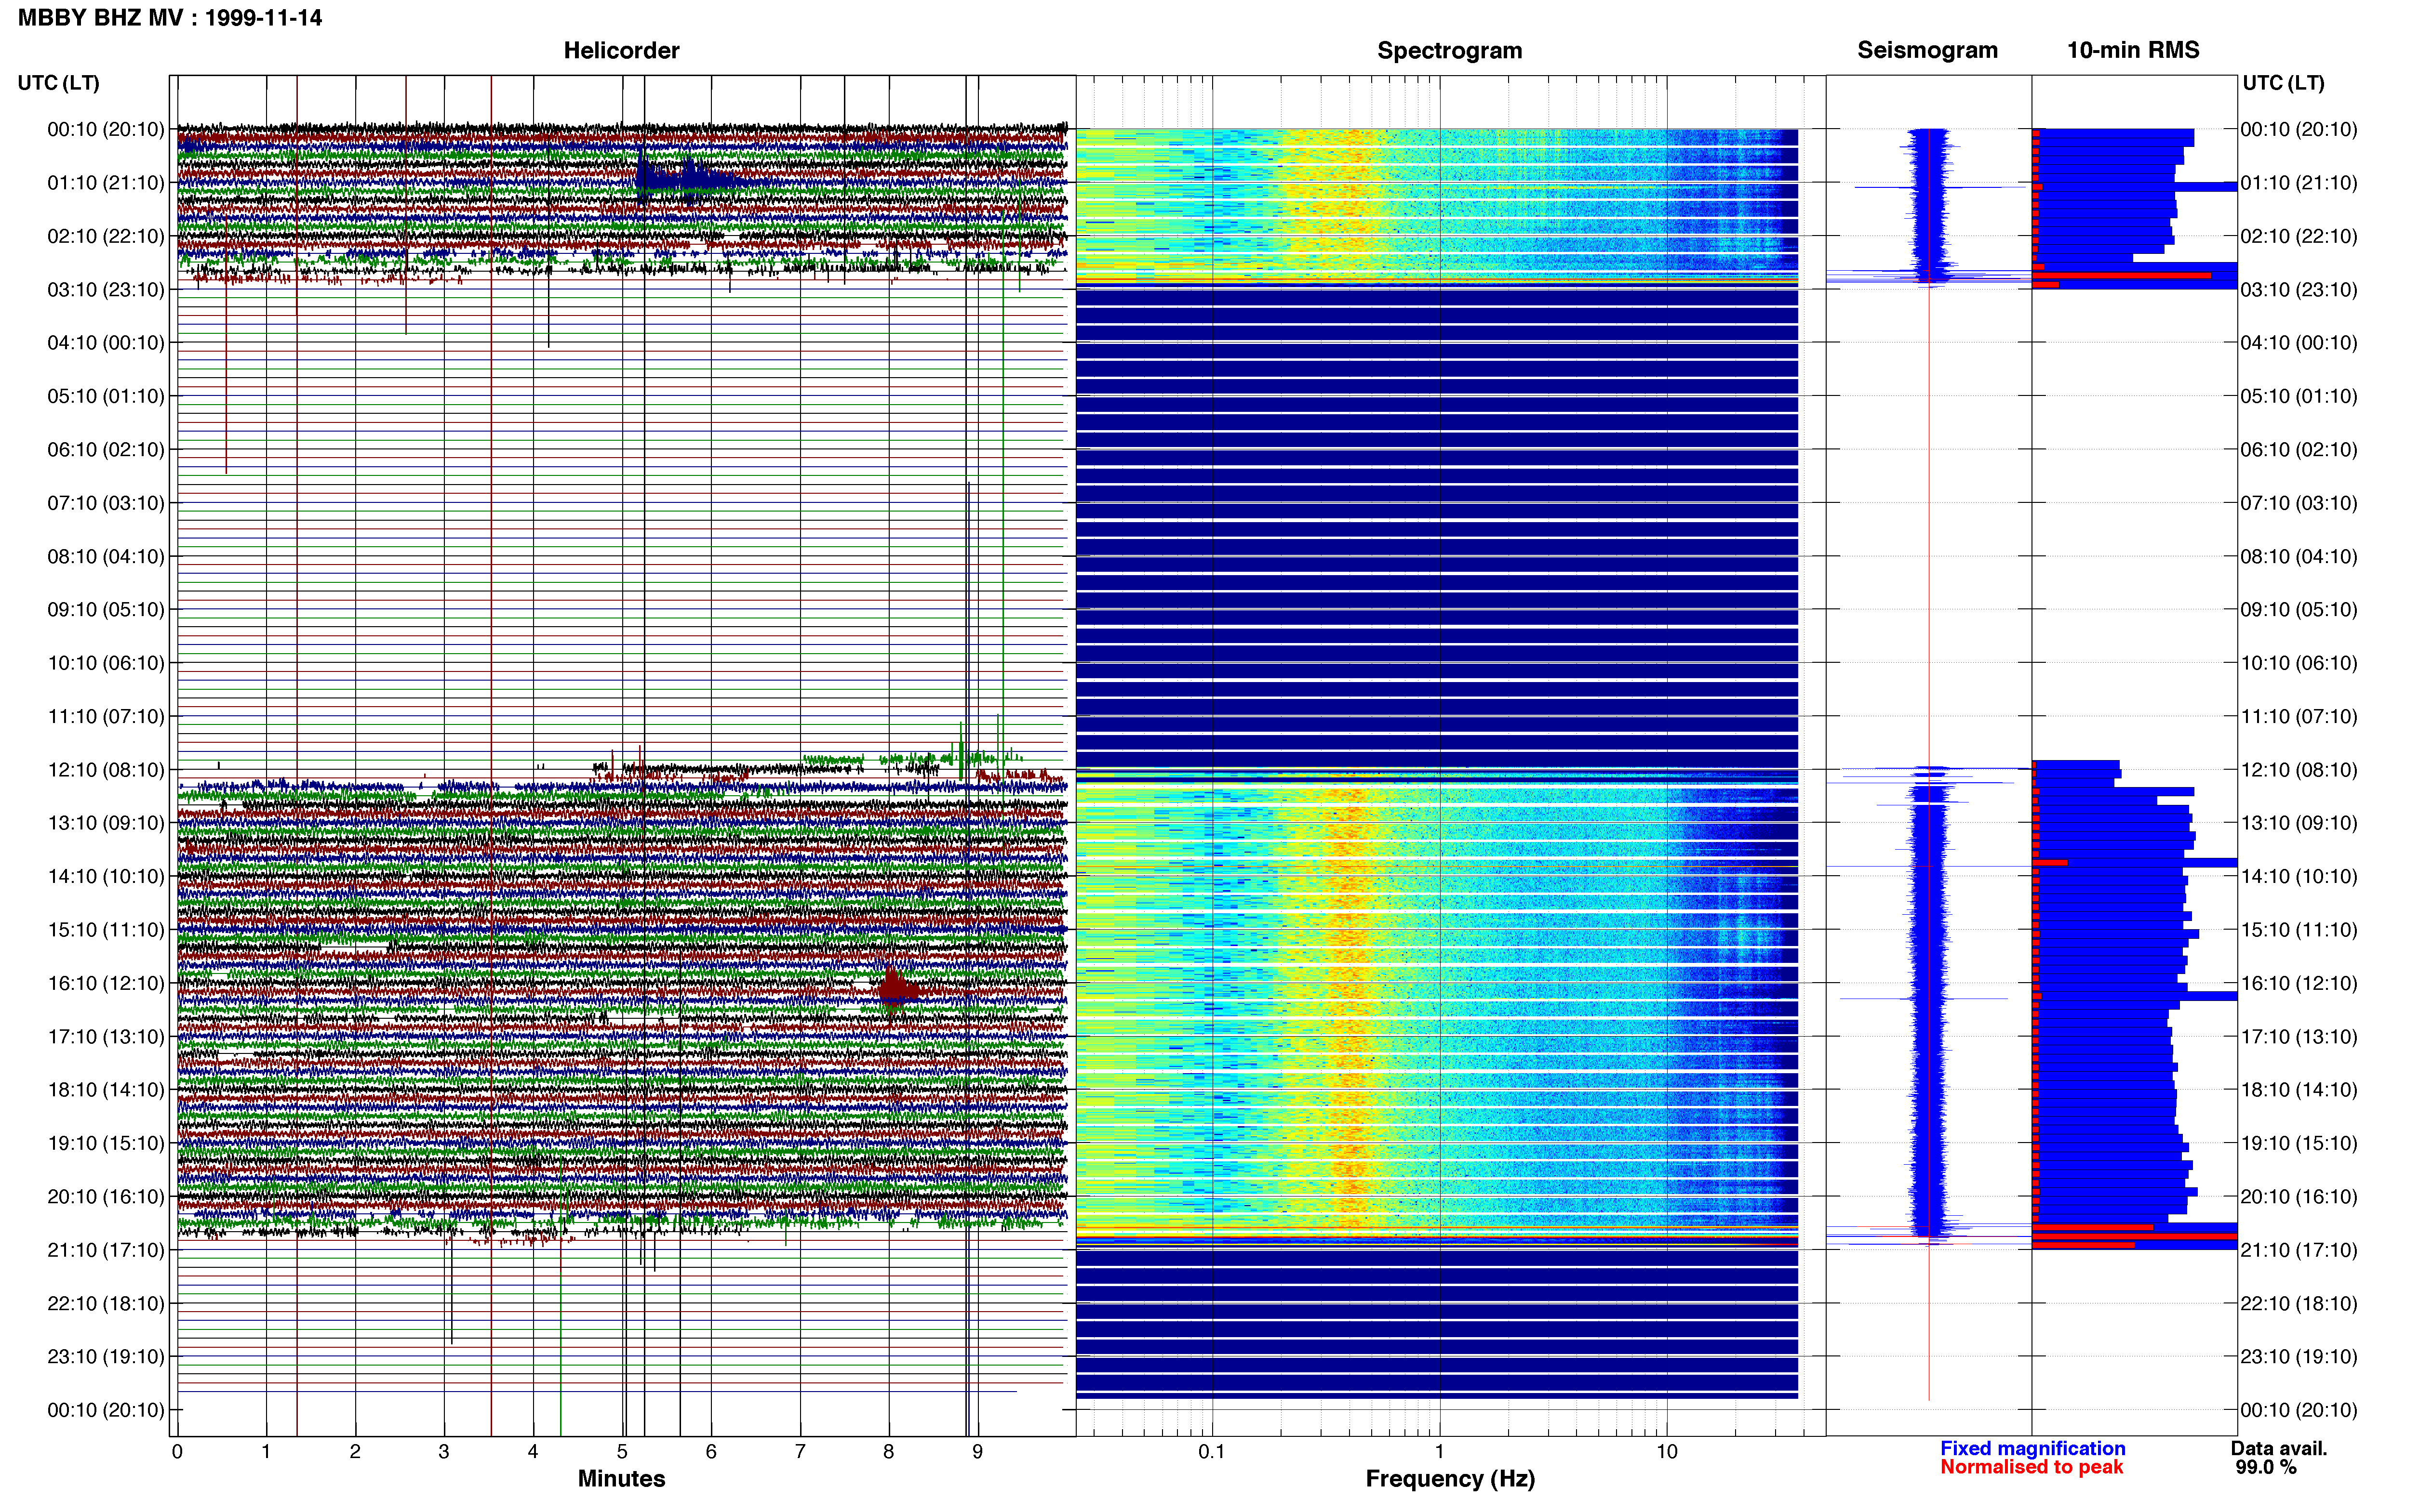The height and width of the screenshot is (1512, 2419).
Task: Click the '0' tick on the Minutes axis
Action: pyautogui.click(x=177, y=1452)
